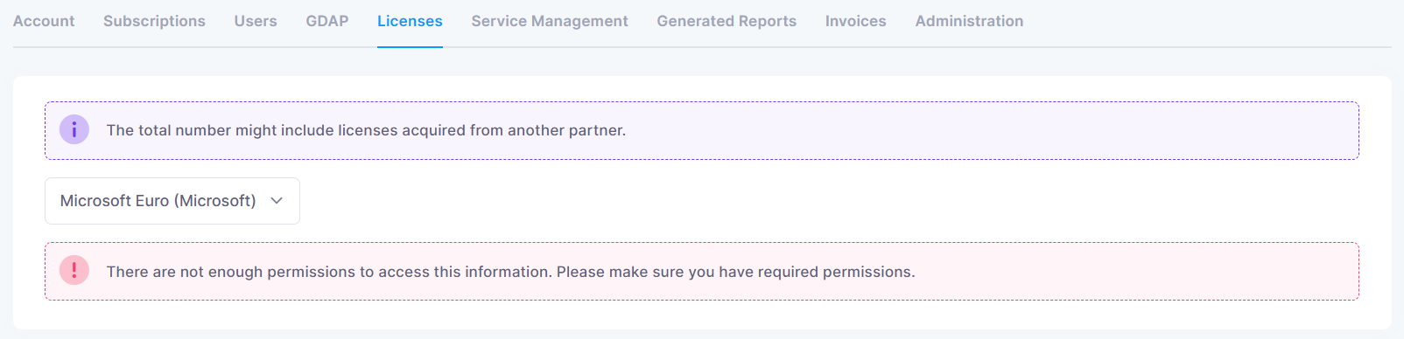Screen dimensions: 1404x339
Task: Expand the chevron arrow beside Microsoft Euro
Action: pyautogui.click(x=277, y=201)
